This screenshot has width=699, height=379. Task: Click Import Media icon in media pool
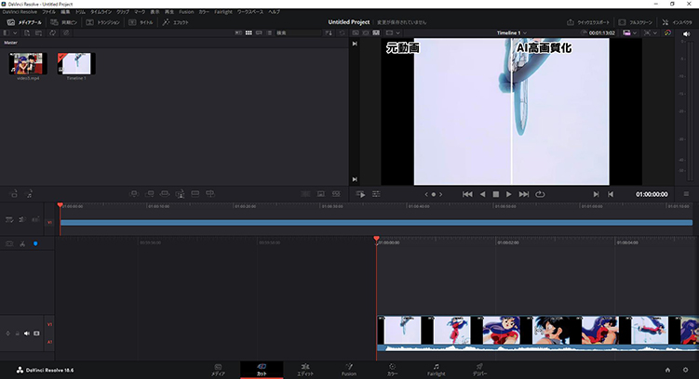coord(27,33)
